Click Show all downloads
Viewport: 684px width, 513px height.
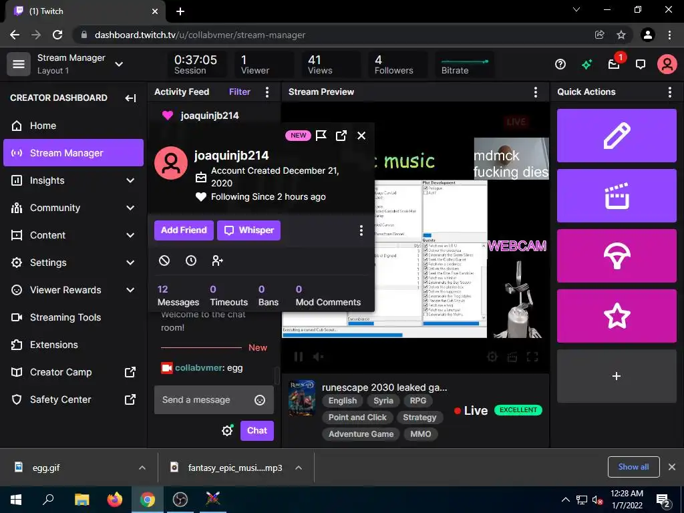tap(633, 467)
